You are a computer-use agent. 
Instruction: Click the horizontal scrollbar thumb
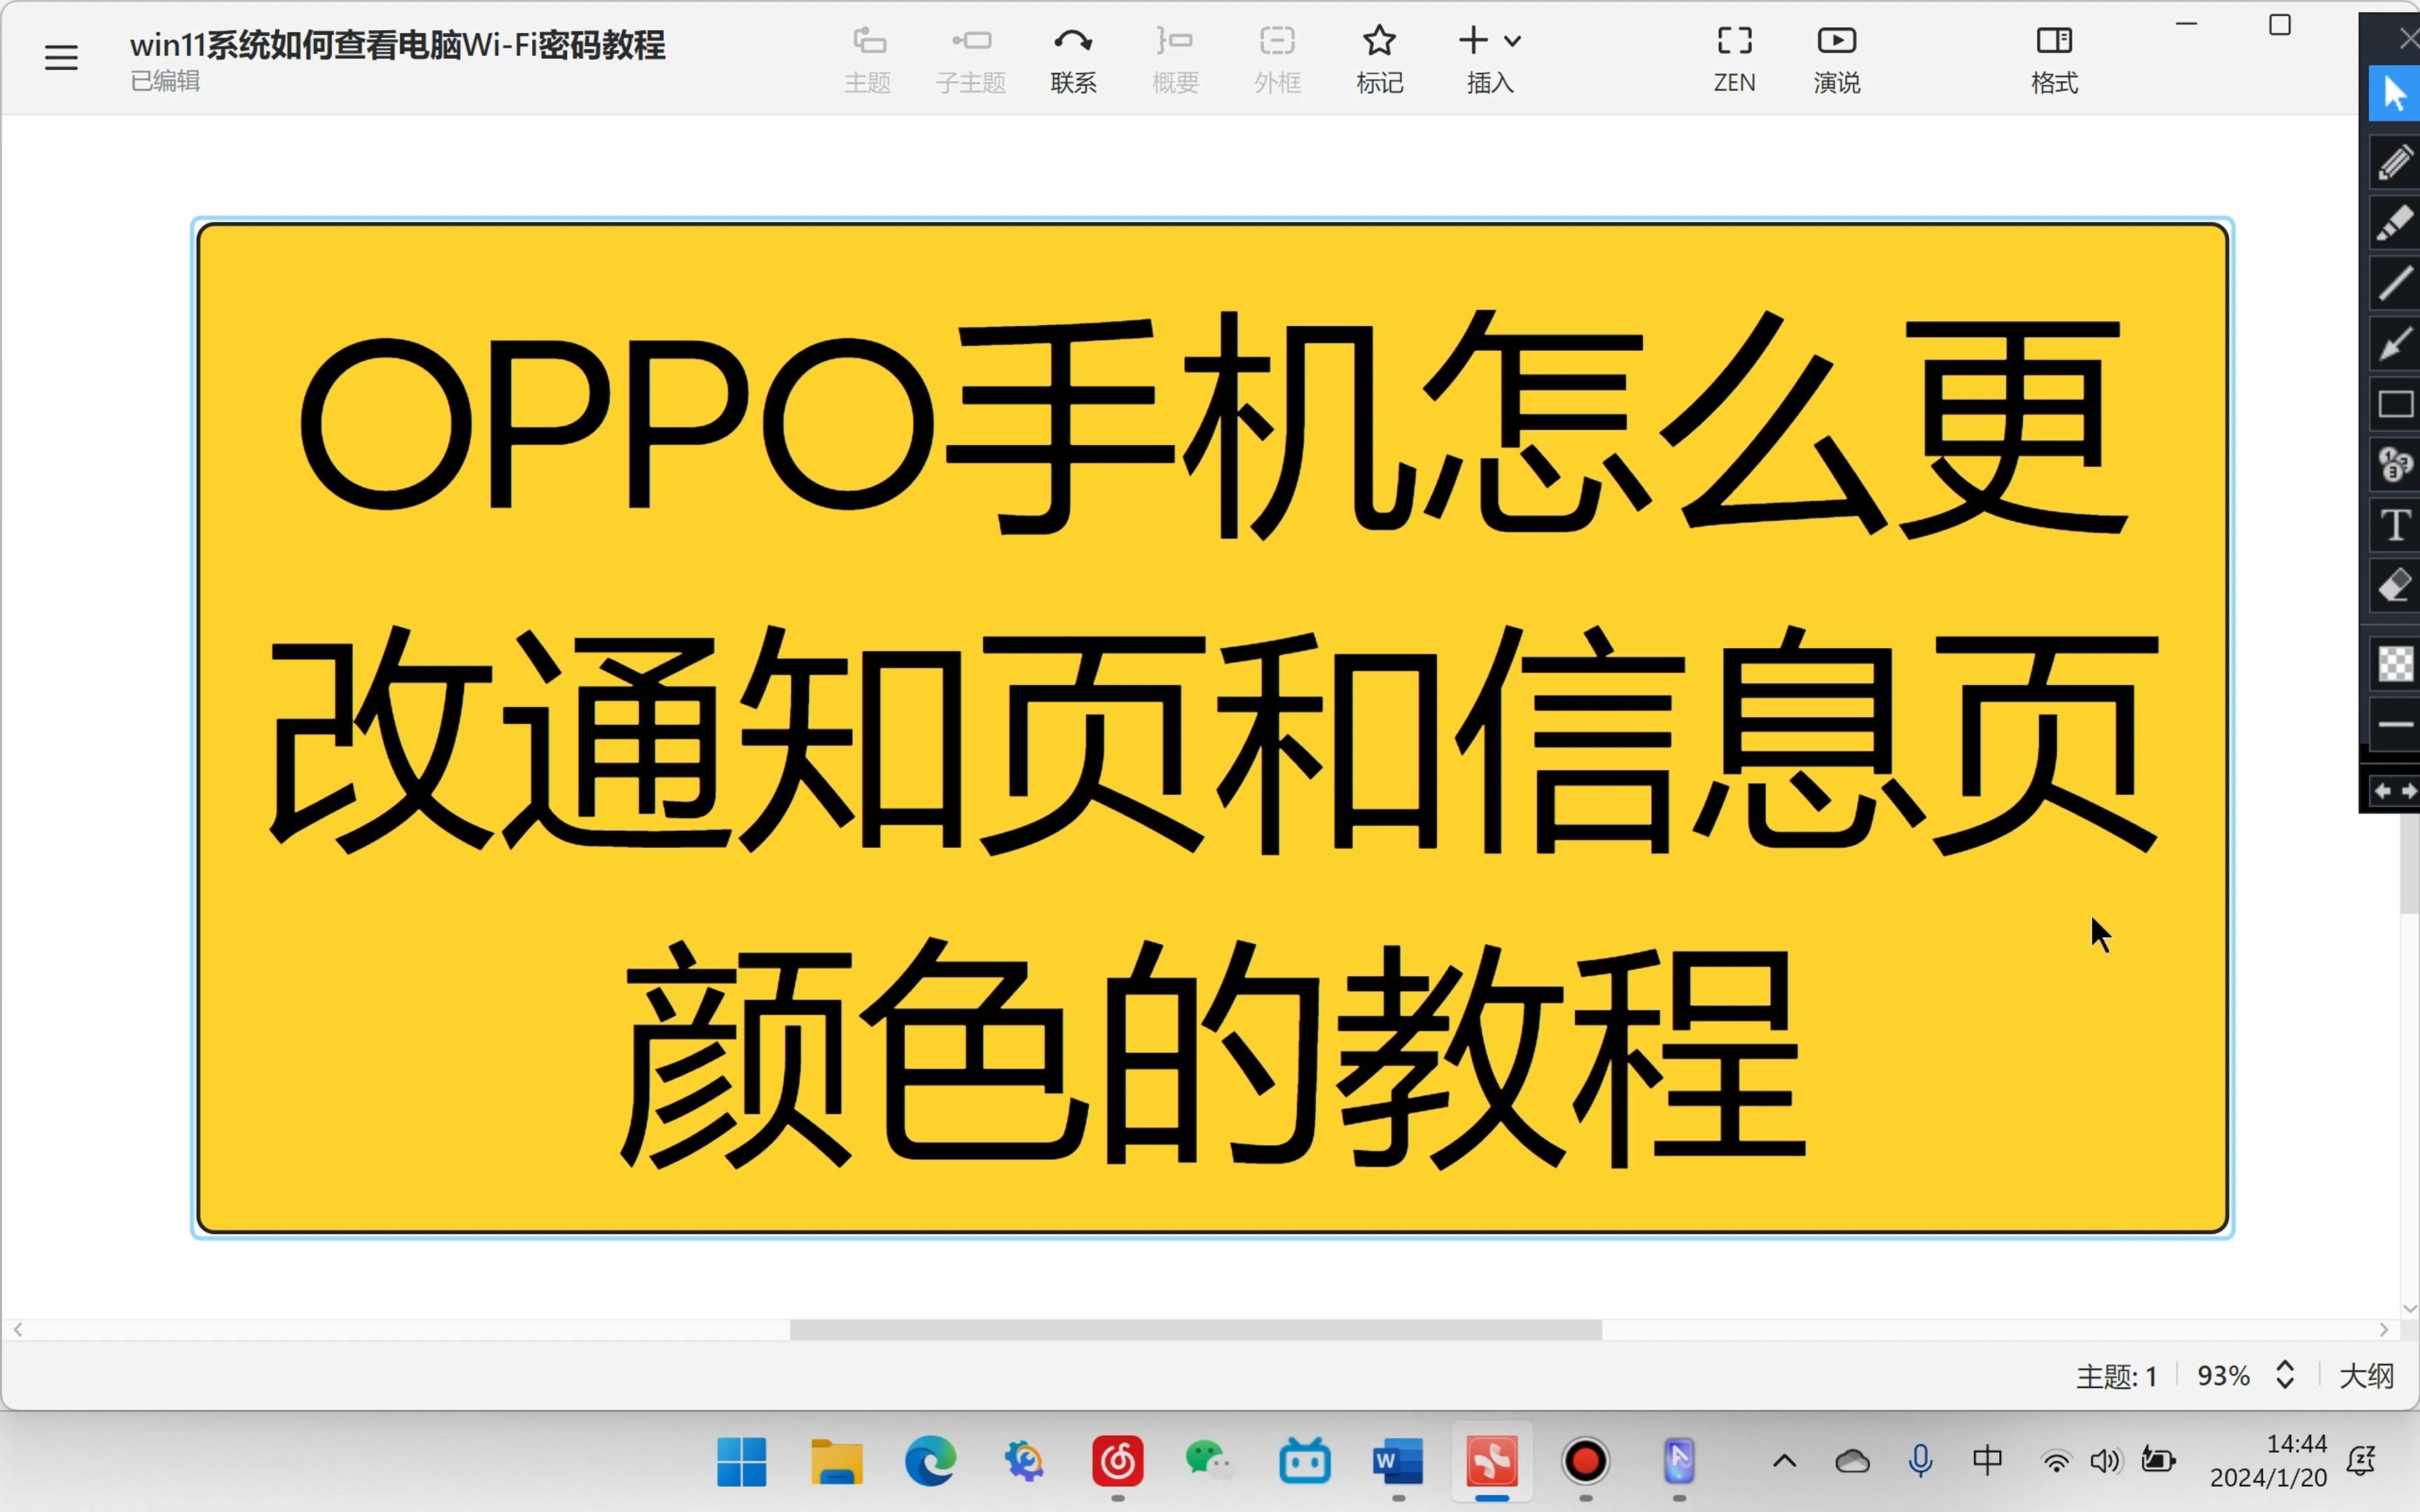1195,1329
